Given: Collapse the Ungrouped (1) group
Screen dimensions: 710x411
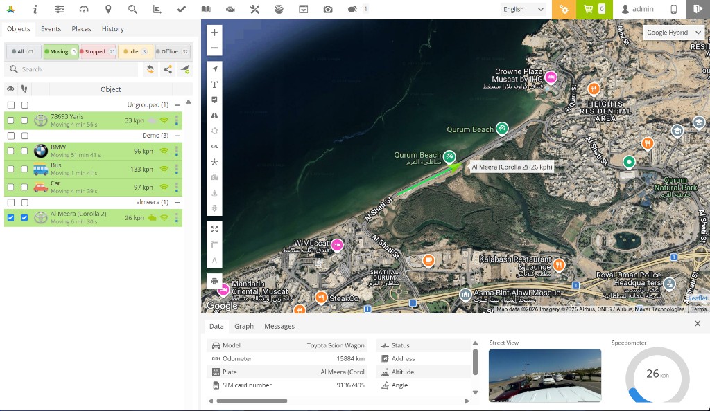Looking at the screenshot, I should coord(177,104).
